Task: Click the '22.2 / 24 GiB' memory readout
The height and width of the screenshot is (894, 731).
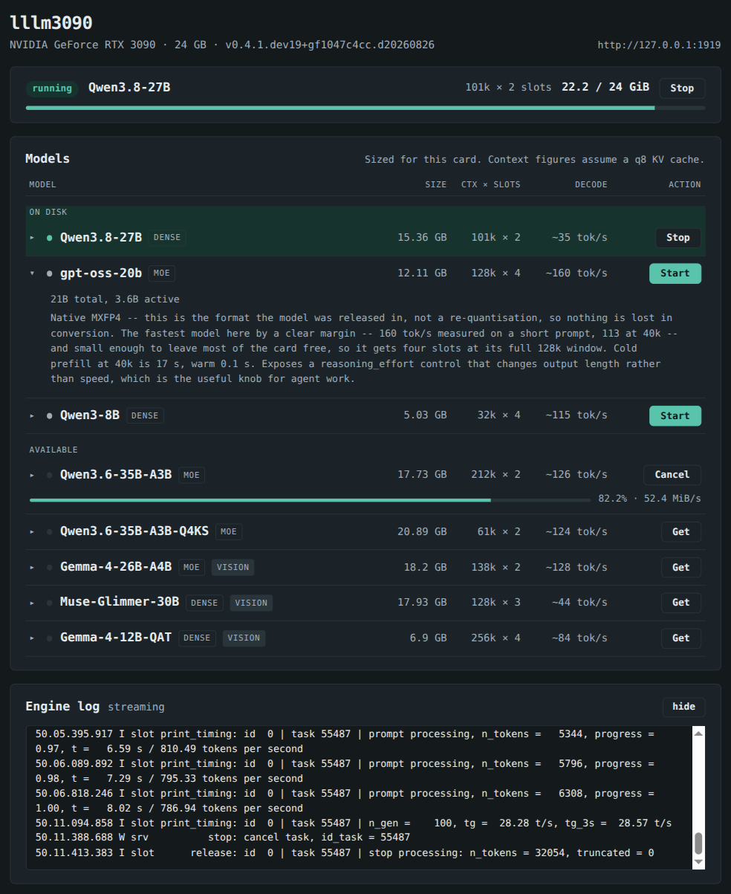Action: coord(605,88)
